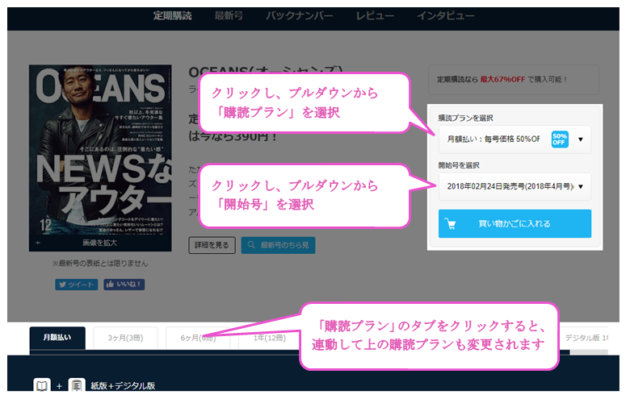The image size is (626, 399).
Task: Go to the レビュー navigation tab
Action: pos(375,16)
